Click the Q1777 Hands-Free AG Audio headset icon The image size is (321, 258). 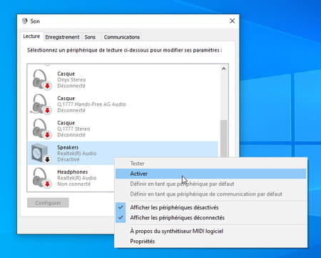41,104
